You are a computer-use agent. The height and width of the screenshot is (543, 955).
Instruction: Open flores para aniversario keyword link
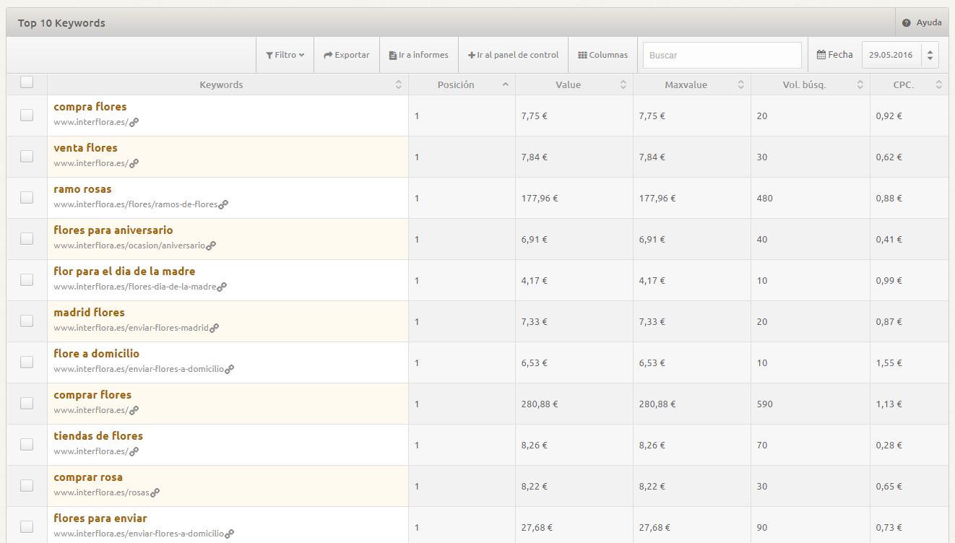tap(113, 230)
